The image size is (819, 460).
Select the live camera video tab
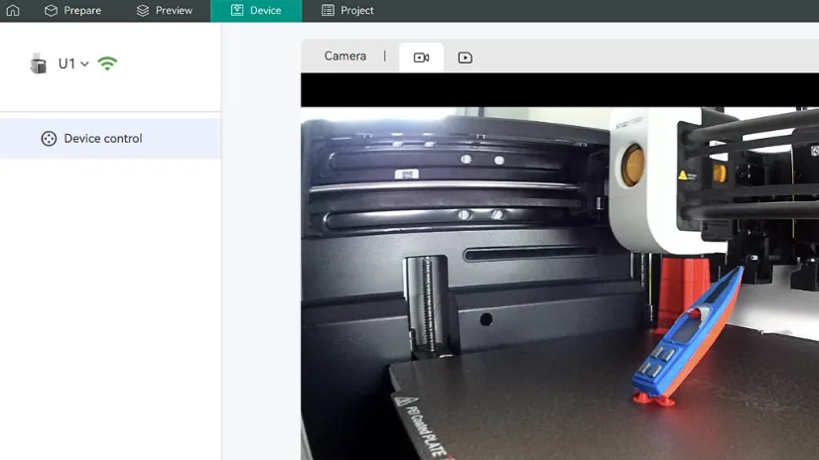(x=421, y=57)
